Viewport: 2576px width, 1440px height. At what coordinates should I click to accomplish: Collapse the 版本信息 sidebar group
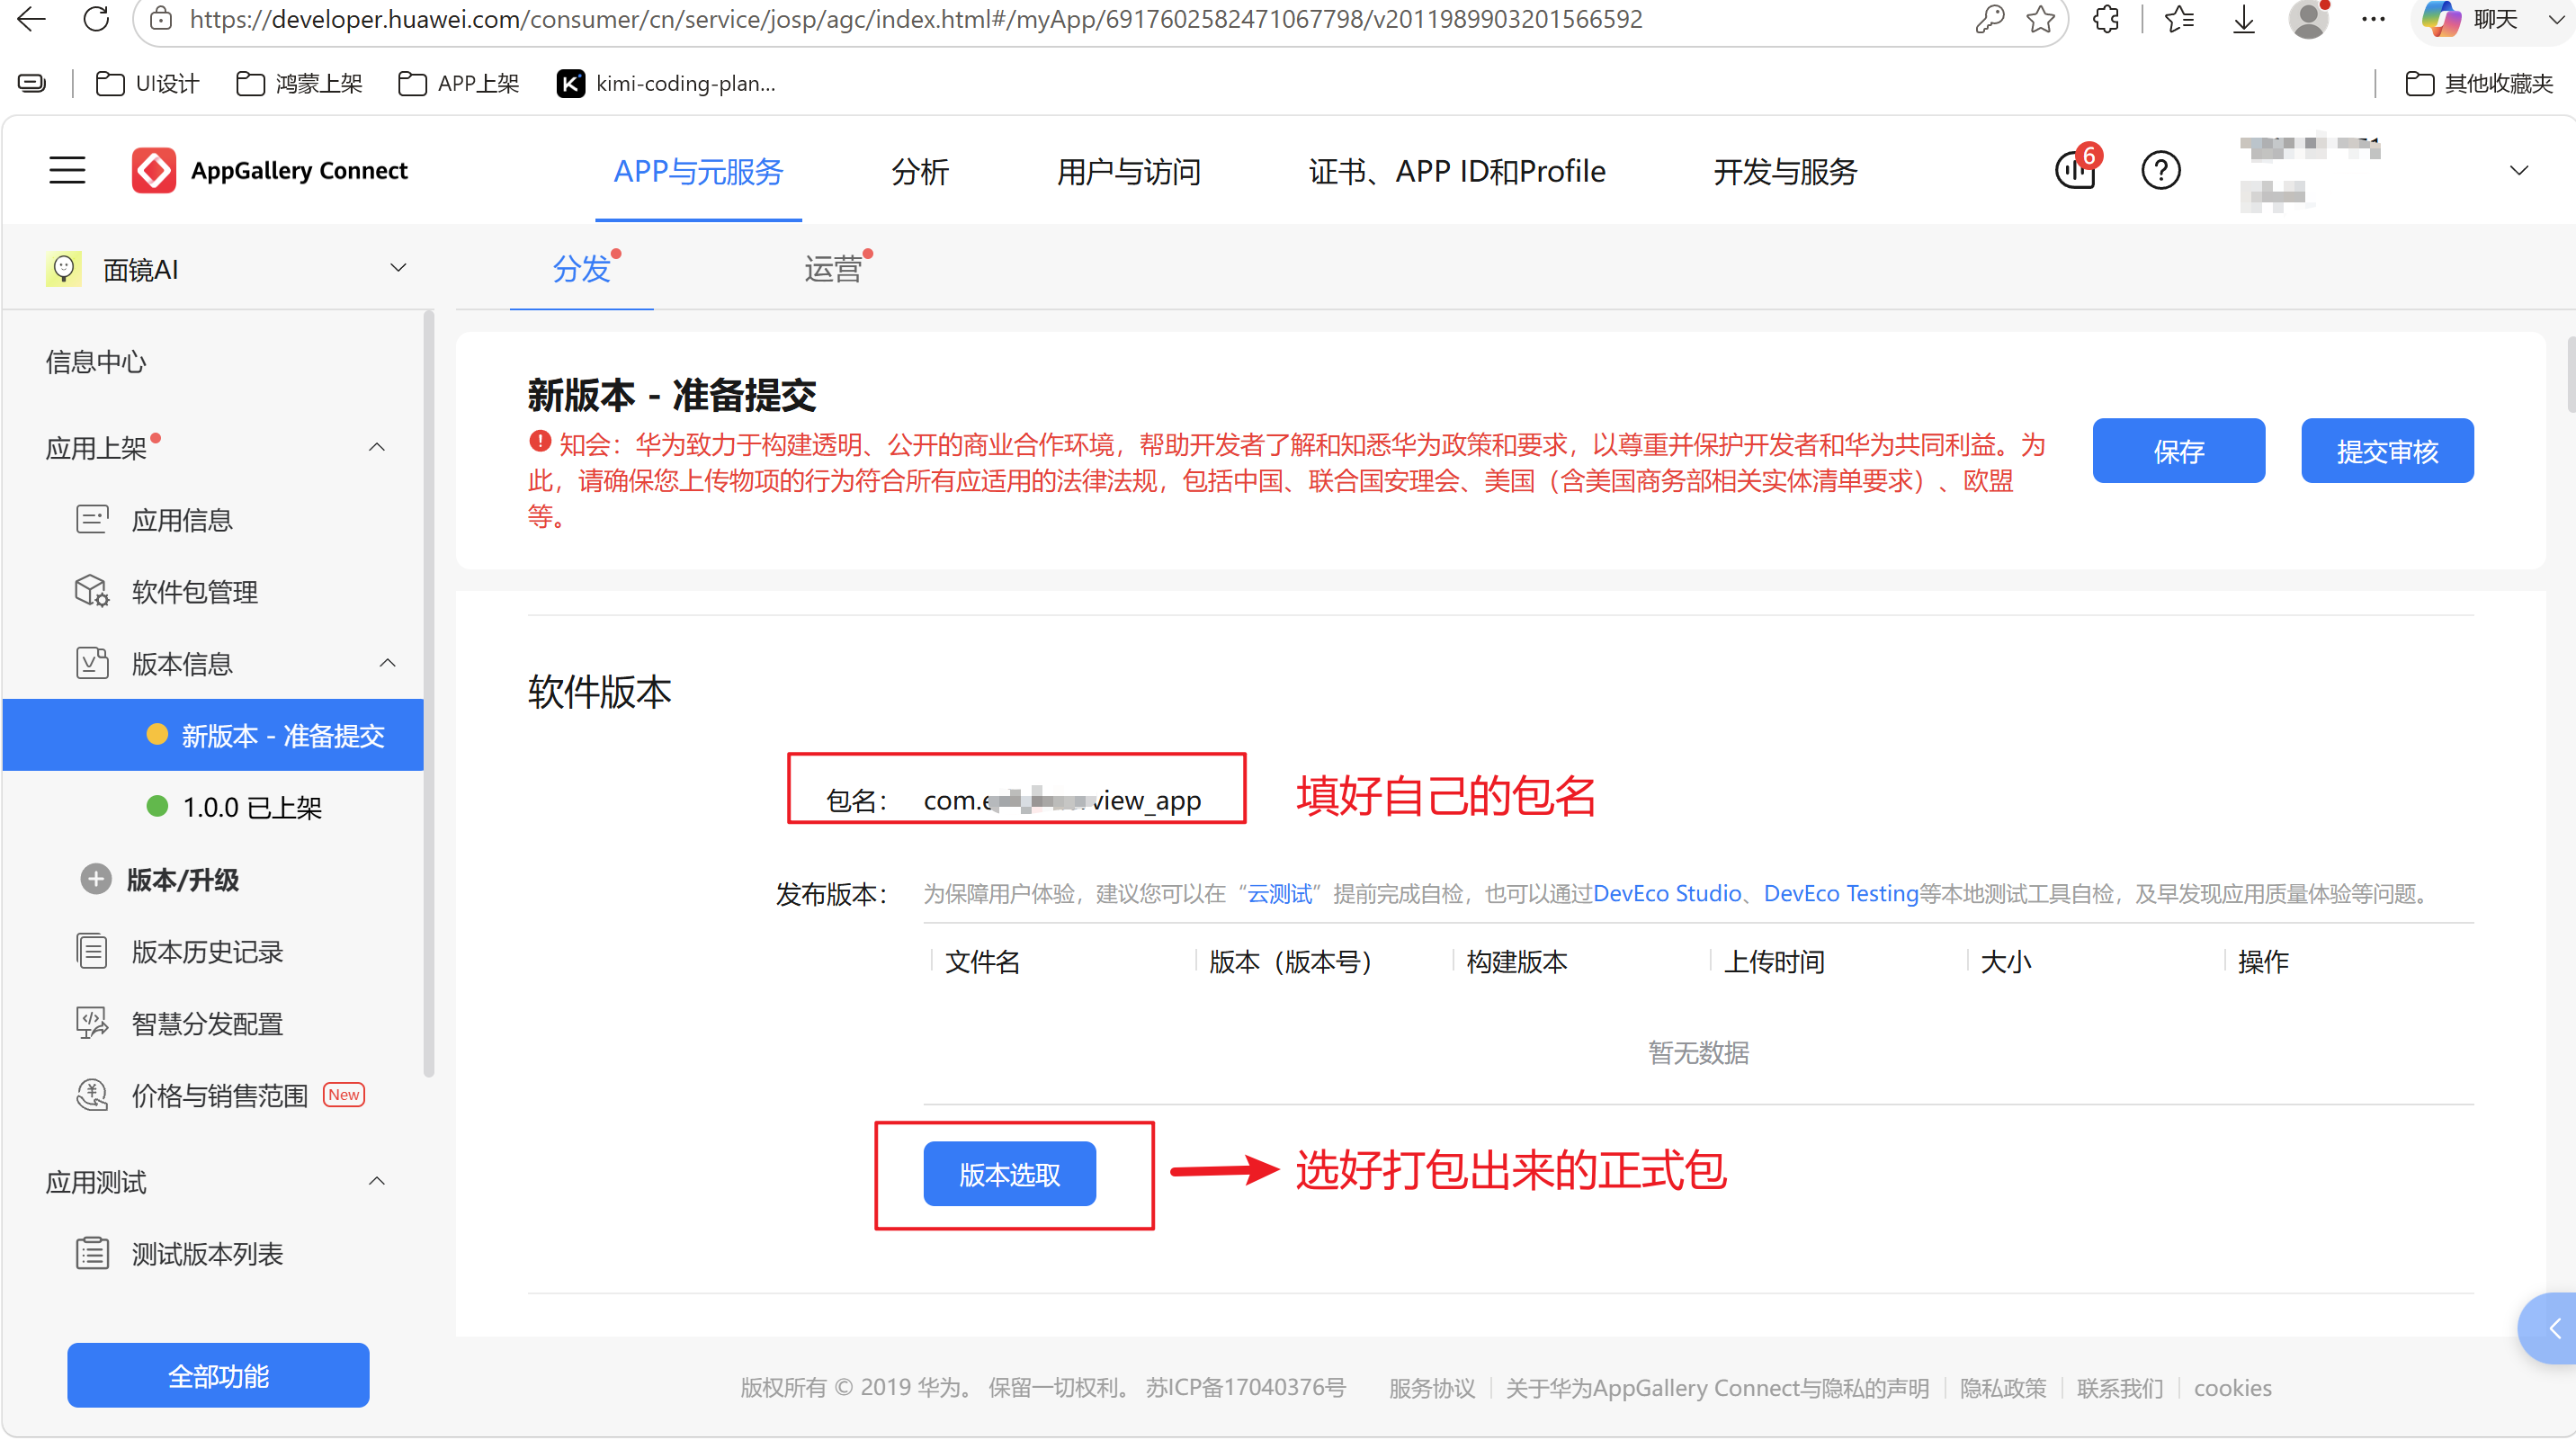point(388,663)
